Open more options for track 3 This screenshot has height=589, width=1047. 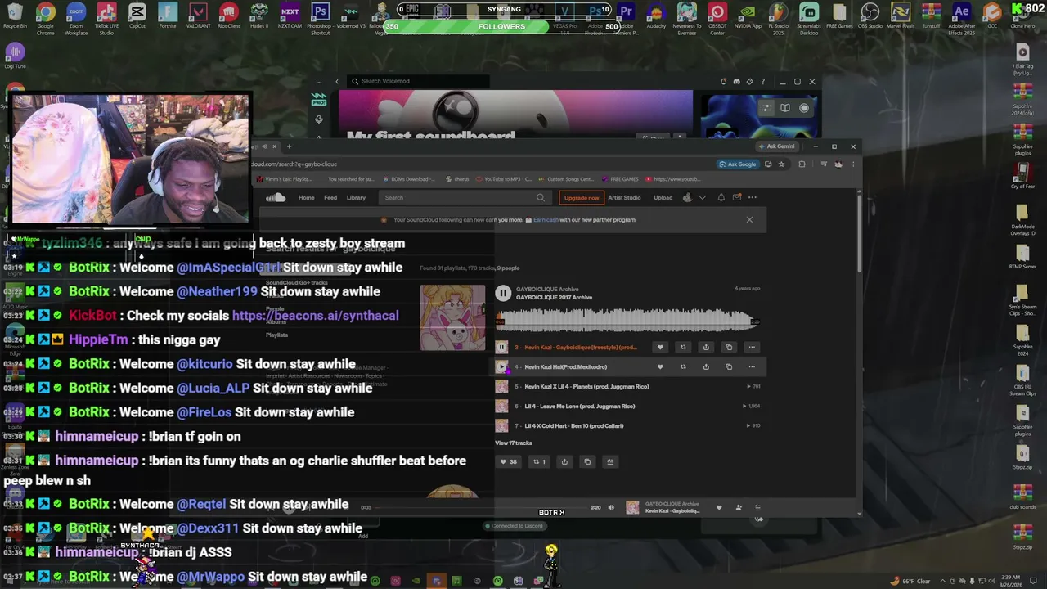point(752,347)
